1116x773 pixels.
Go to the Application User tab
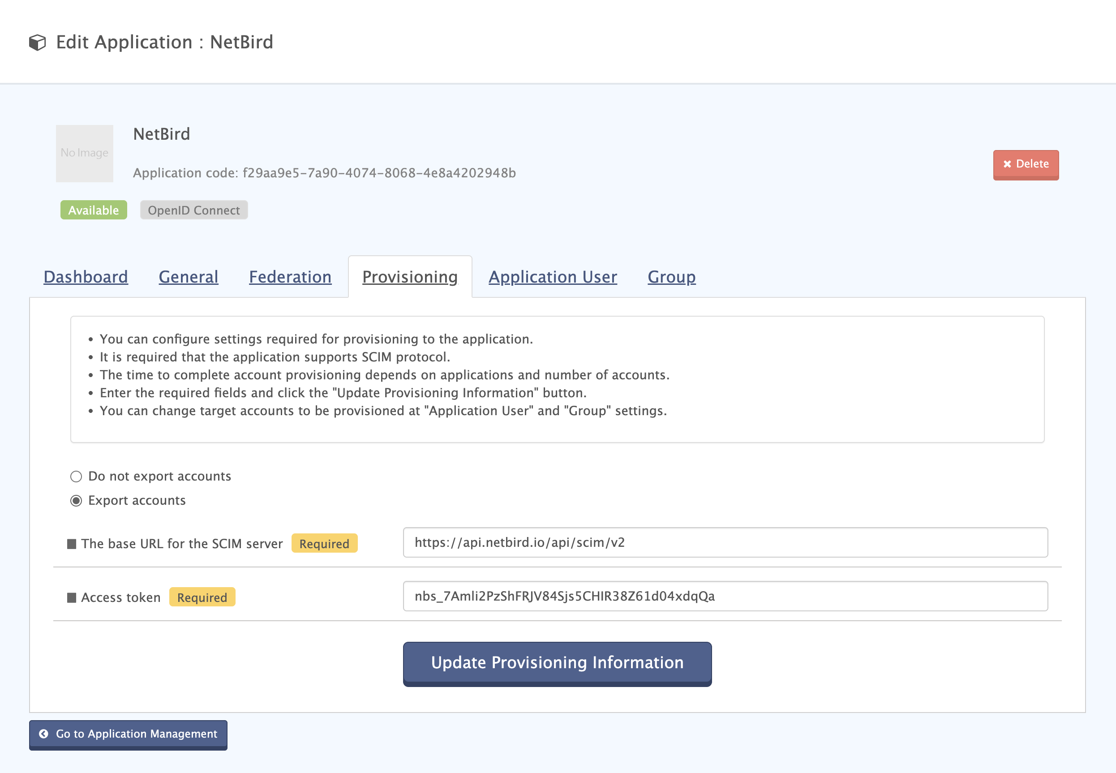coord(553,277)
